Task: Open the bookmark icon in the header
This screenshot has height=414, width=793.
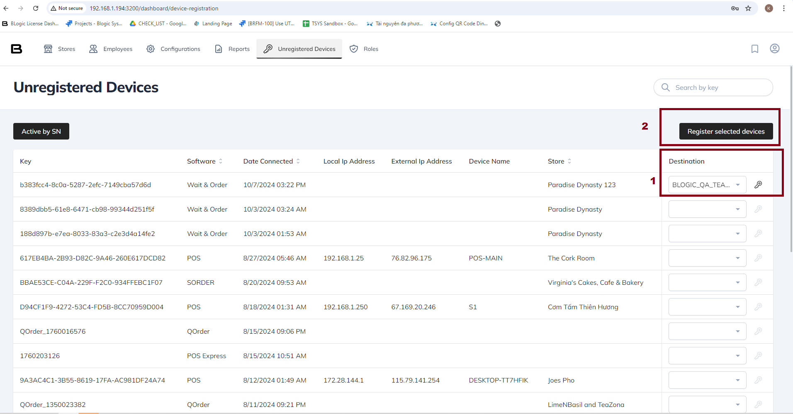Action: (755, 49)
